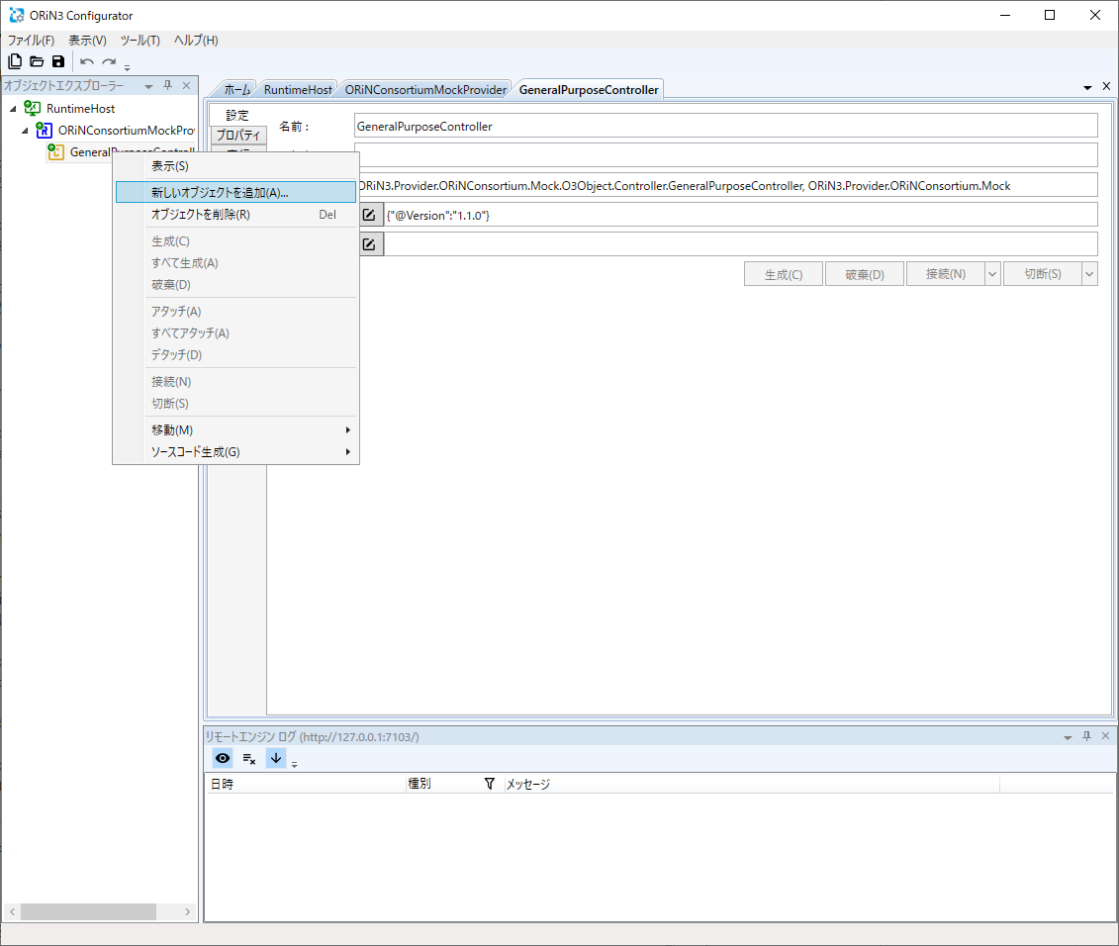Select the GeneralPurposeController tab
Viewport: 1119px width, 946px height.
(x=589, y=90)
